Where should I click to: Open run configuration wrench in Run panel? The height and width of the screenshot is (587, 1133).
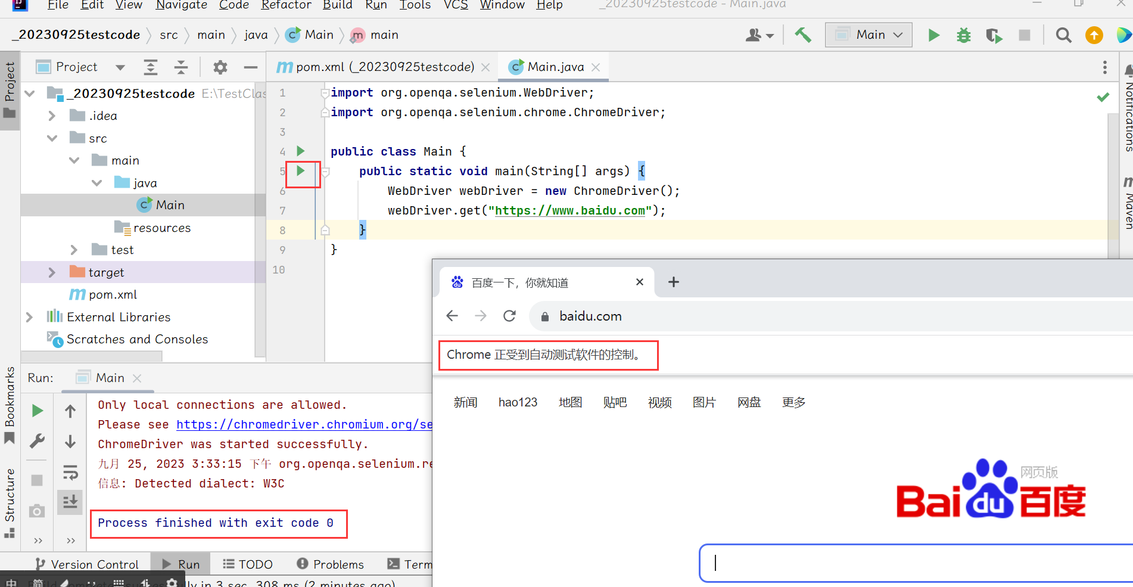coord(37,441)
